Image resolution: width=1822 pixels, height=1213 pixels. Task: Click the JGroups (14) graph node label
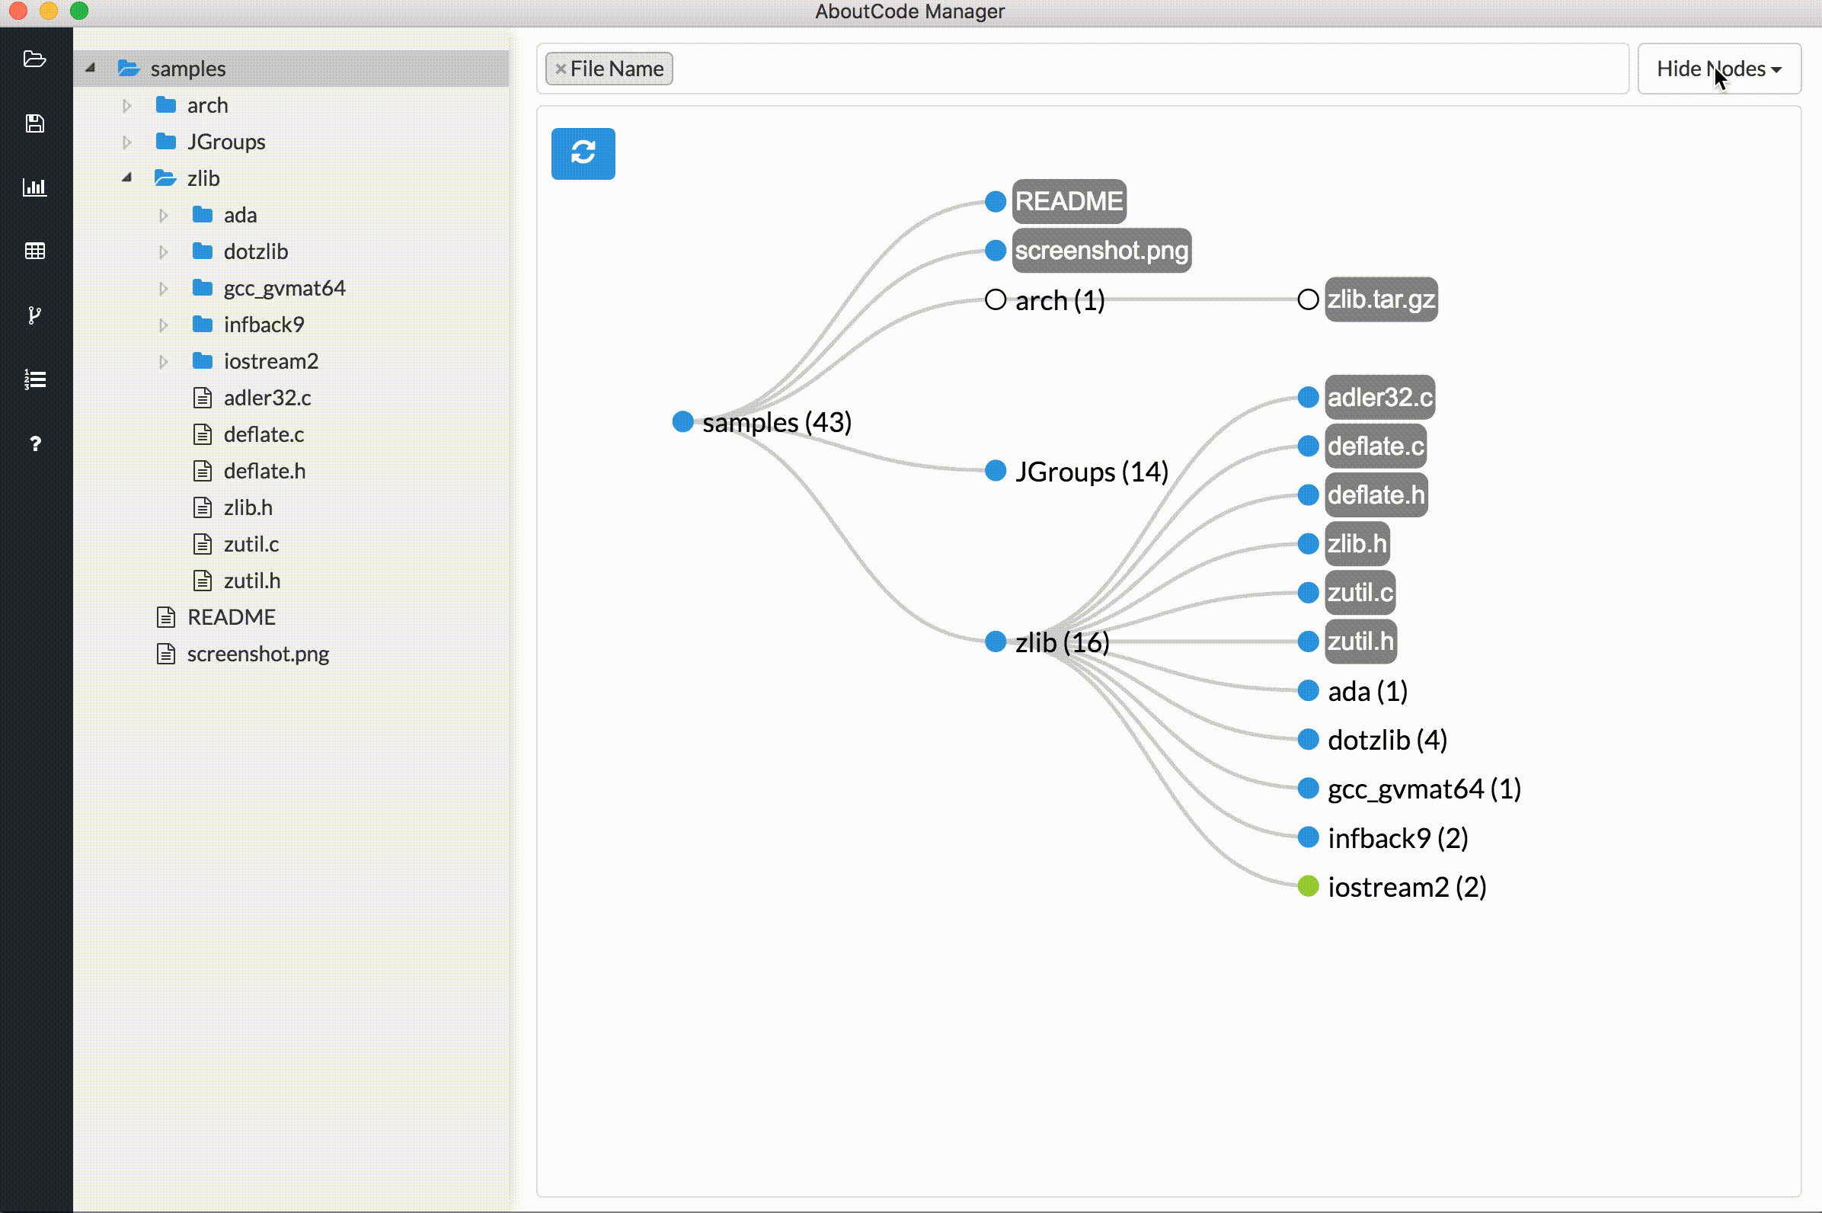1091,471
